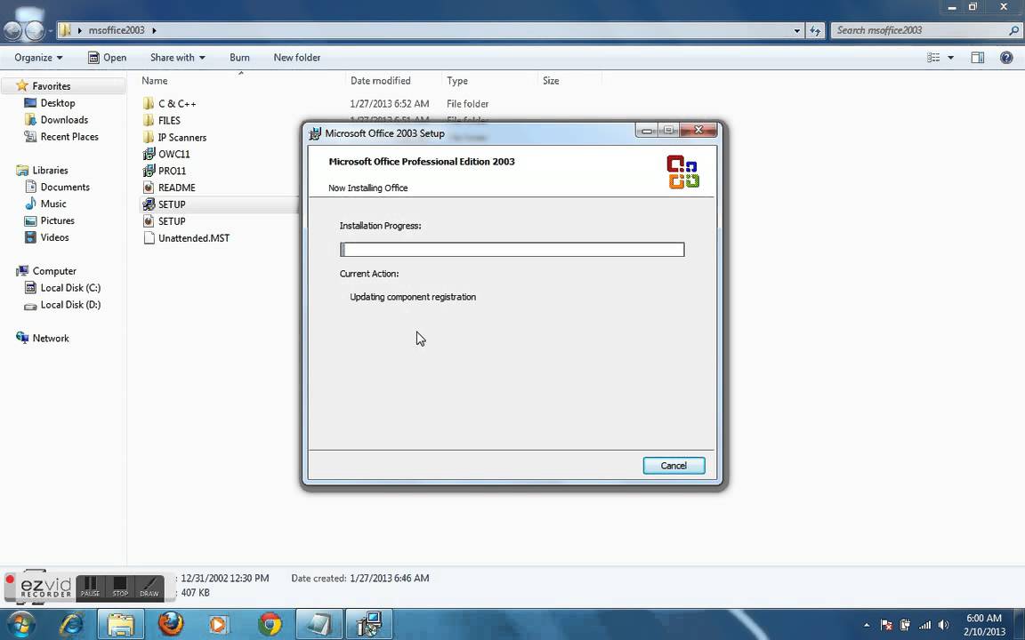
Task: Sort by the Type column header
Action: pyautogui.click(x=457, y=80)
